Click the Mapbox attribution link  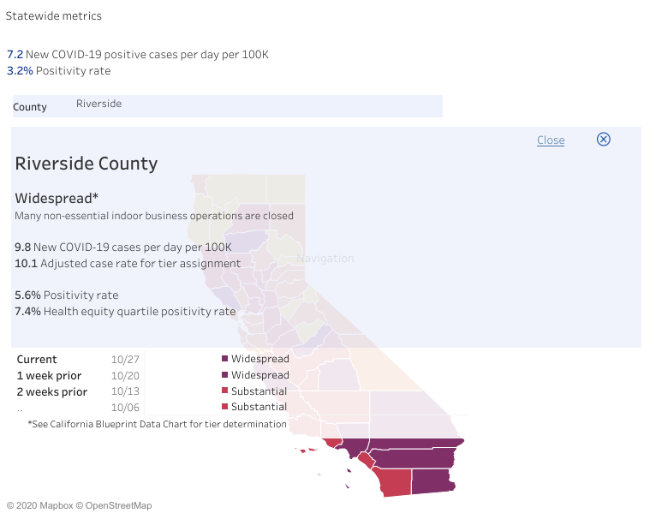pos(51,505)
